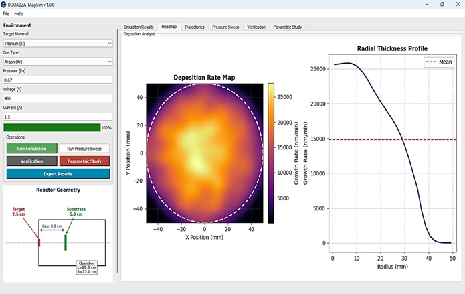The width and height of the screenshot is (465, 294).
Task: Switch to the Simulation Results tab
Action: (138, 27)
